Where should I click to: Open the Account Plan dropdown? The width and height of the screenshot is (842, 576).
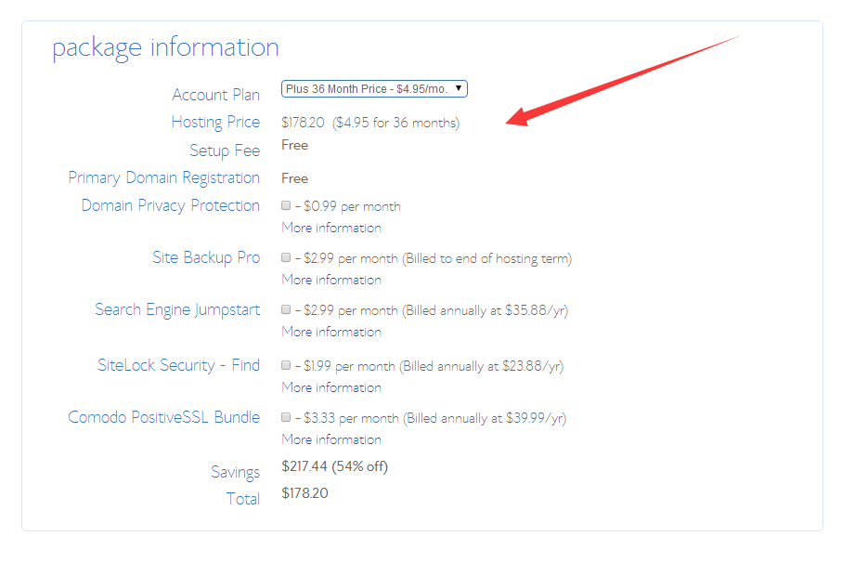pyautogui.click(x=372, y=88)
